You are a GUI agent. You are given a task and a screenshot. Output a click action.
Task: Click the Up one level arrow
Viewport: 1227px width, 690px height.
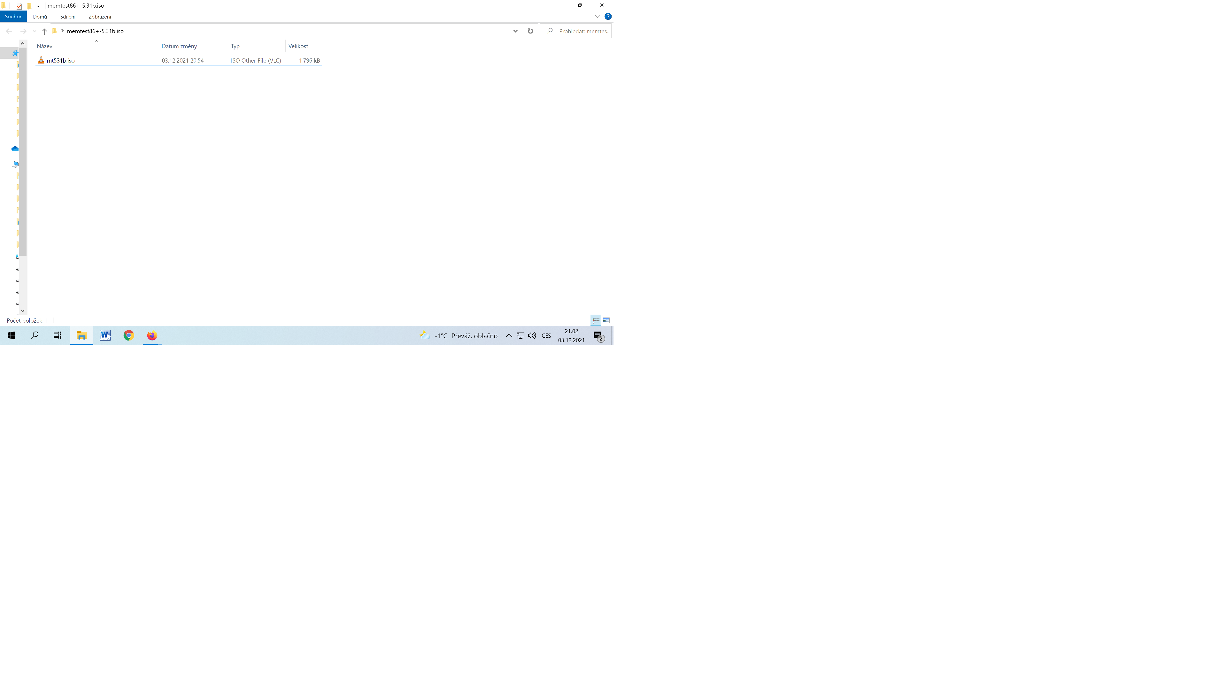point(44,31)
